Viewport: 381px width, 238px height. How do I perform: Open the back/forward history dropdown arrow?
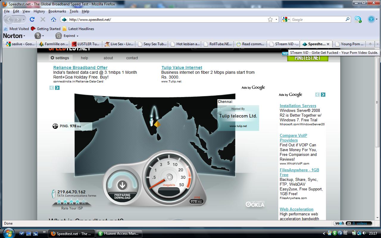(24, 19)
